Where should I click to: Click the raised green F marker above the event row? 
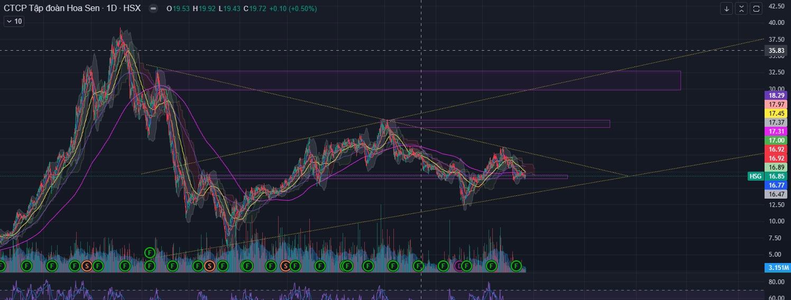(x=150, y=252)
